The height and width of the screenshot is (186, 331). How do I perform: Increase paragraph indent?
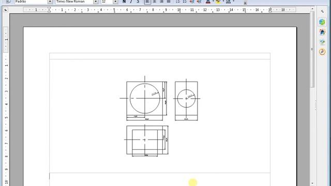[199, 2]
